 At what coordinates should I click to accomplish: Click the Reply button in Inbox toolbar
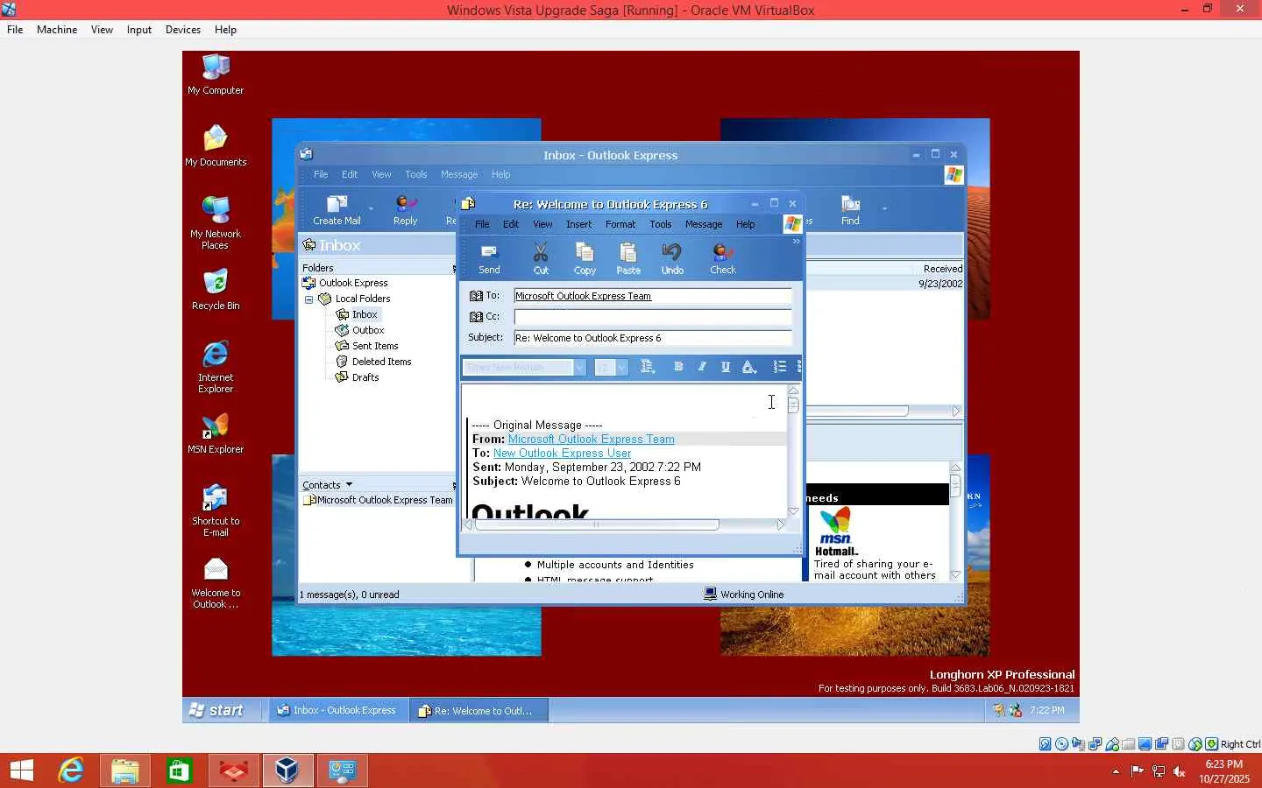pos(405,210)
